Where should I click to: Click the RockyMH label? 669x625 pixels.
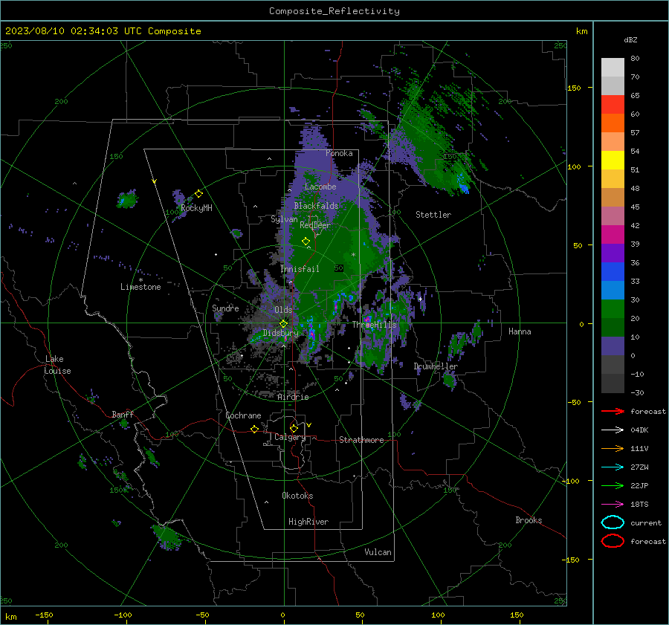point(196,208)
